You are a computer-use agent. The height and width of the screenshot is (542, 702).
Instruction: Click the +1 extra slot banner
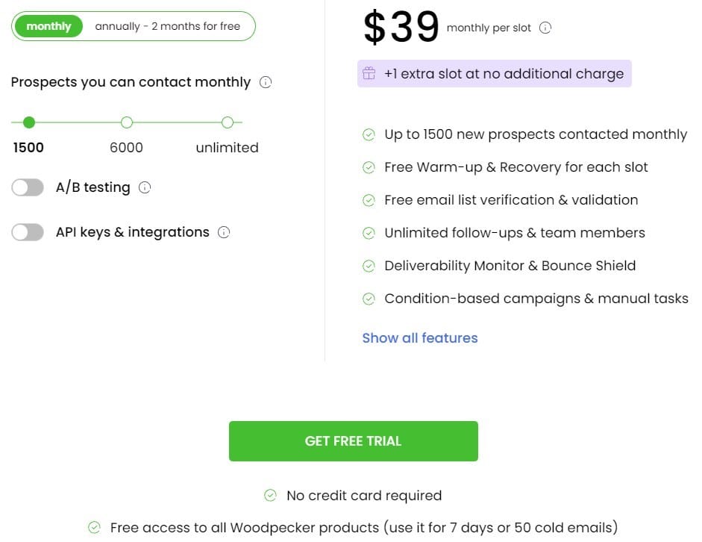495,73
